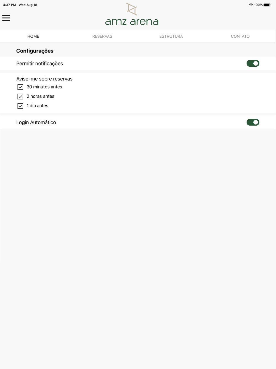276x369 pixels.
Task: Go to the ESTRUTURA tab
Action: 171,36
